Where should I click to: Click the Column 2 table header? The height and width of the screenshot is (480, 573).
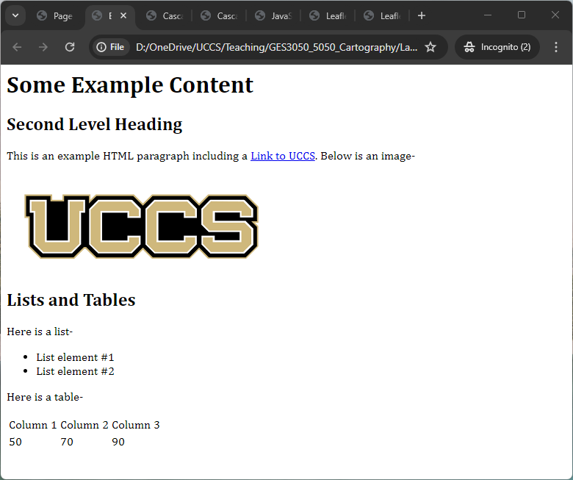pos(84,425)
